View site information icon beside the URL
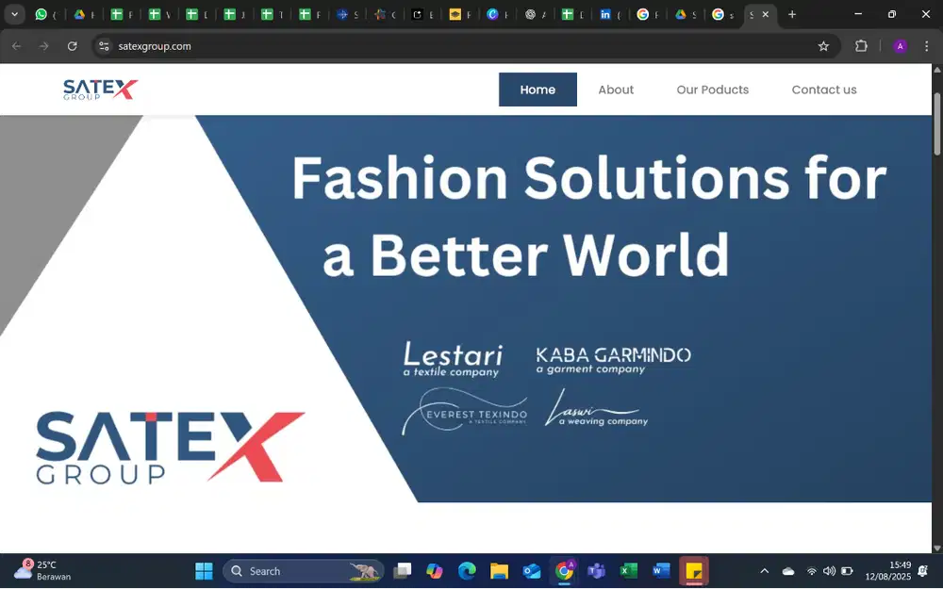Viewport: 943px width, 589px height. (105, 46)
